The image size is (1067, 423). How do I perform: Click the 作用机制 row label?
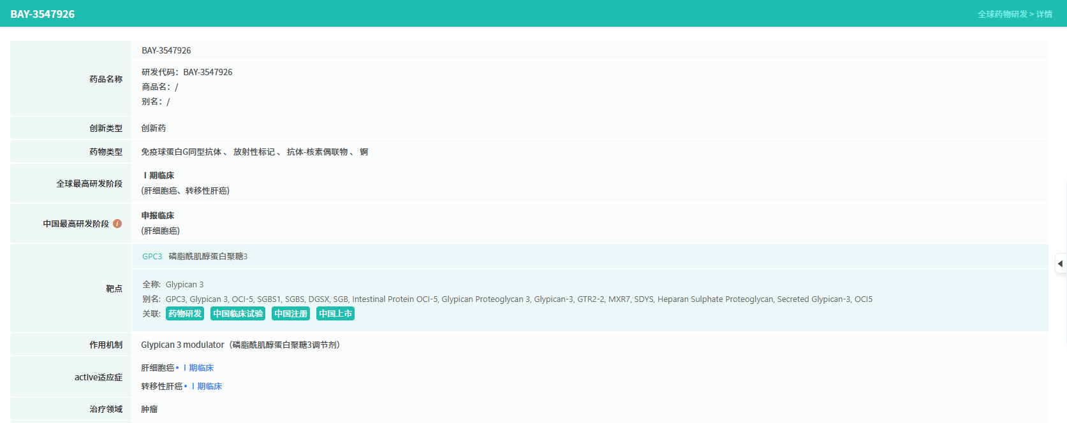pos(106,345)
